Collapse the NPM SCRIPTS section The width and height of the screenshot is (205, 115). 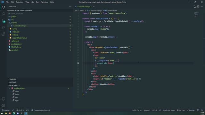coord(14,85)
